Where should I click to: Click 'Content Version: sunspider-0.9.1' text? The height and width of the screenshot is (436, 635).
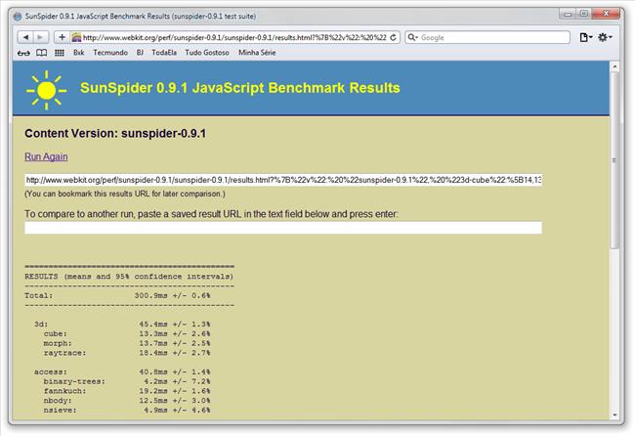[115, 133]
